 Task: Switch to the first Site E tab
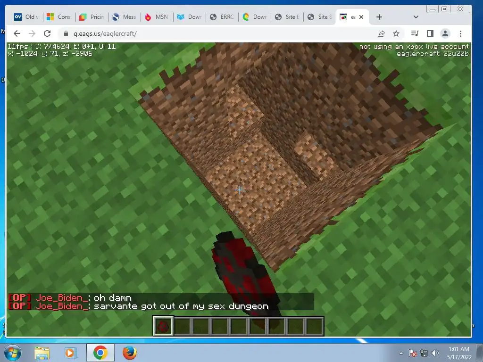pyautogui.click(x=287, y=17)
